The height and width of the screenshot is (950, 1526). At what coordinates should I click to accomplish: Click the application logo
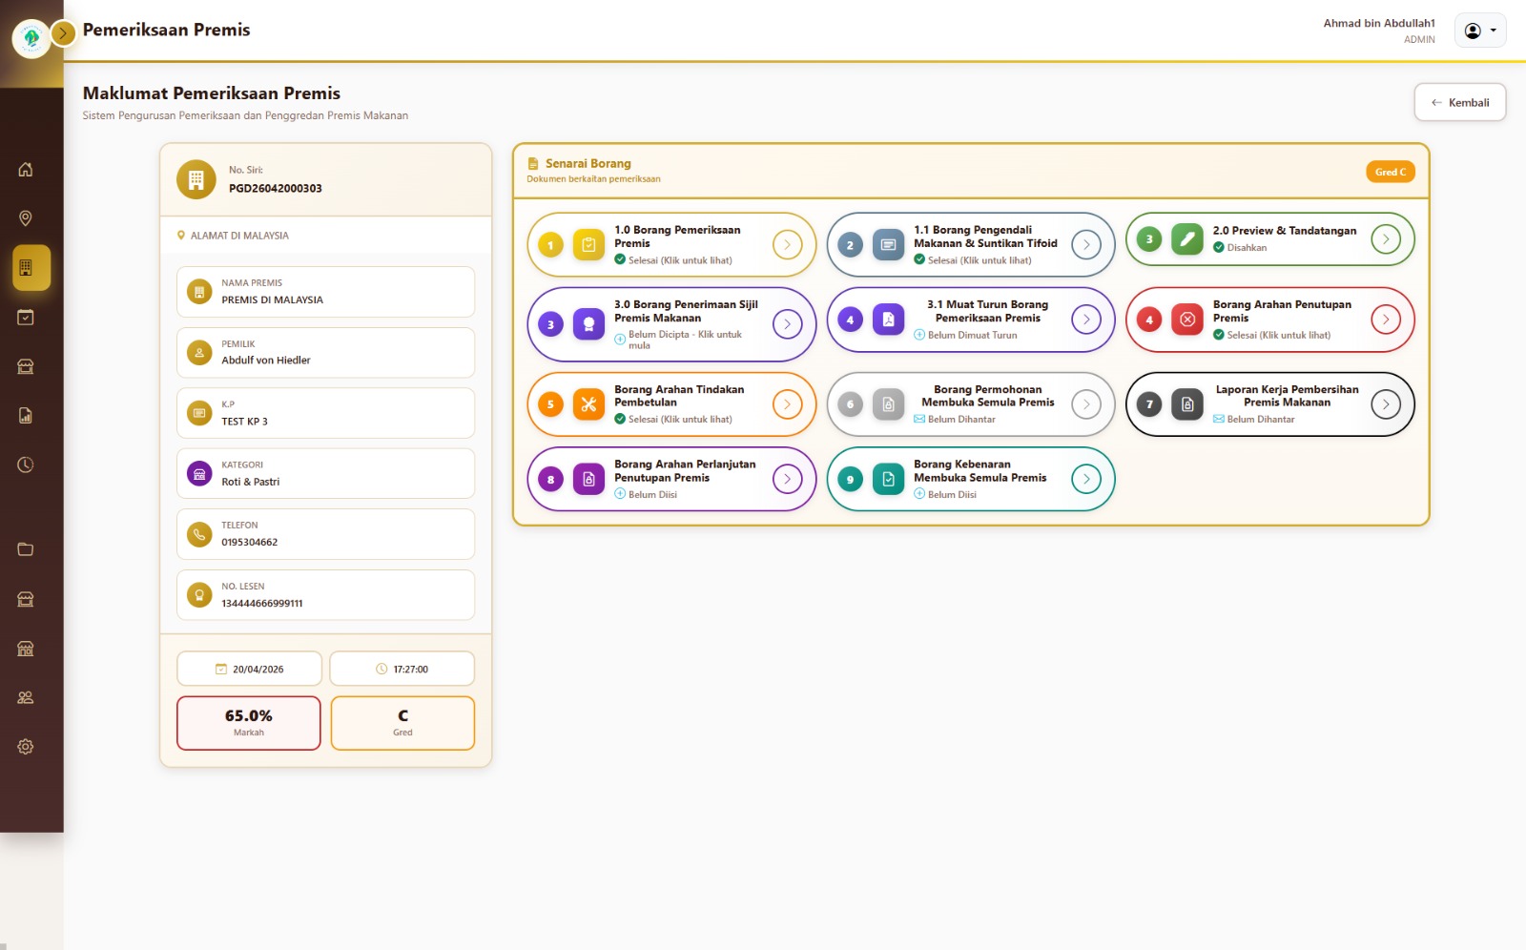point(31,38)
